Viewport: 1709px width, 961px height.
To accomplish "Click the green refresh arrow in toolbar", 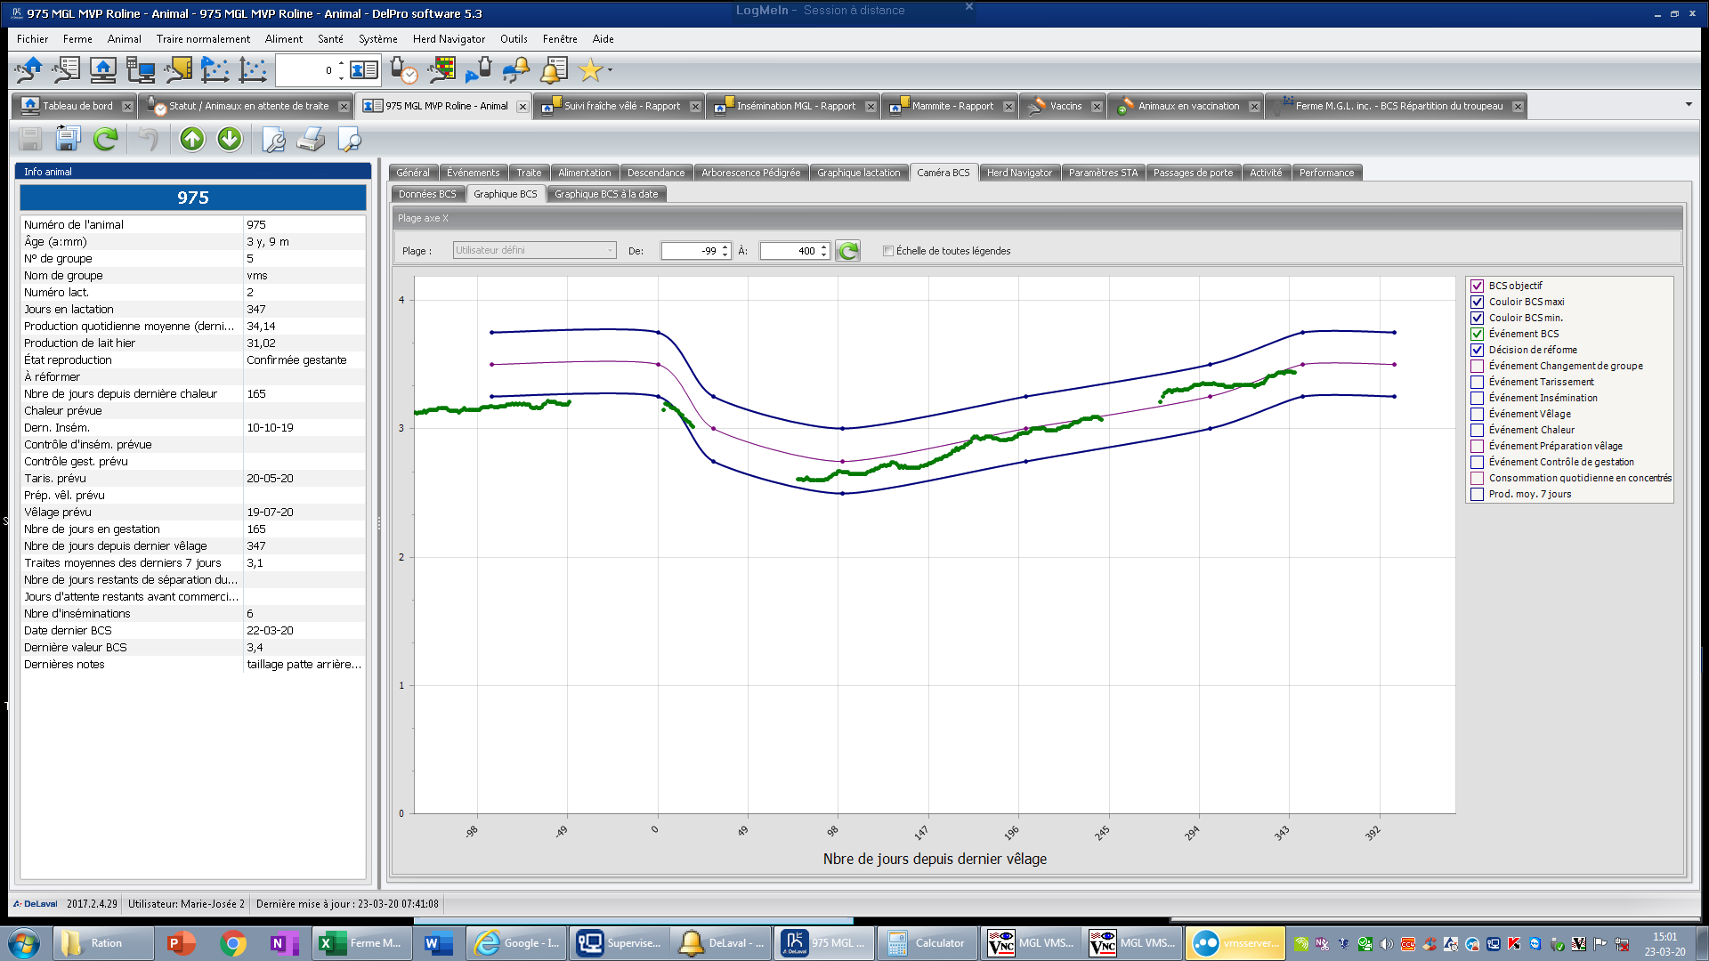I will click(x=105, y=139).
